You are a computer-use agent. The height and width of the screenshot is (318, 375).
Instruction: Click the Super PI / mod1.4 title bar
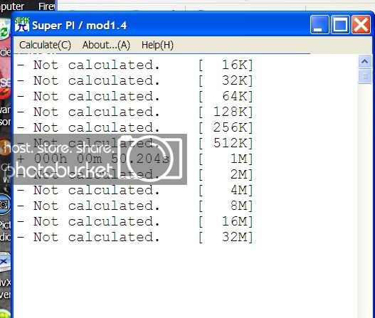click(167, 25)
